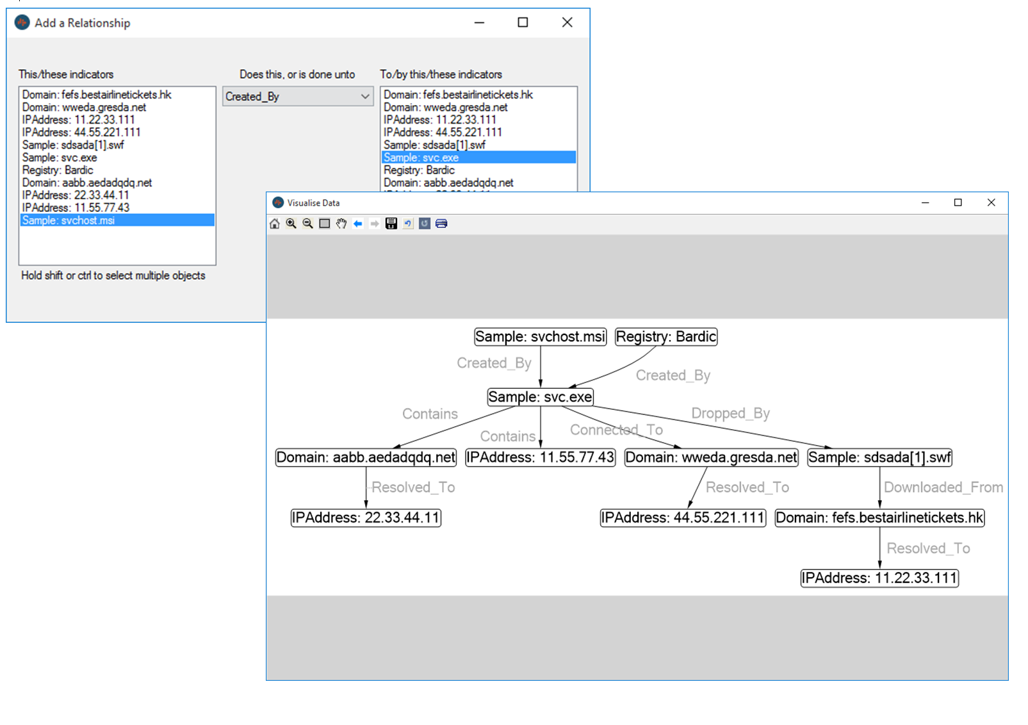Screen dimensions: 1028x725
Task: Click the blue back arrow icon
Action: (358, 224)
